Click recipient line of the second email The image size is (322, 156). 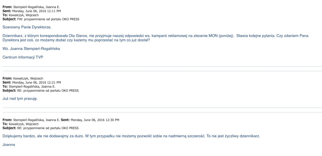[x=29, y=86]
